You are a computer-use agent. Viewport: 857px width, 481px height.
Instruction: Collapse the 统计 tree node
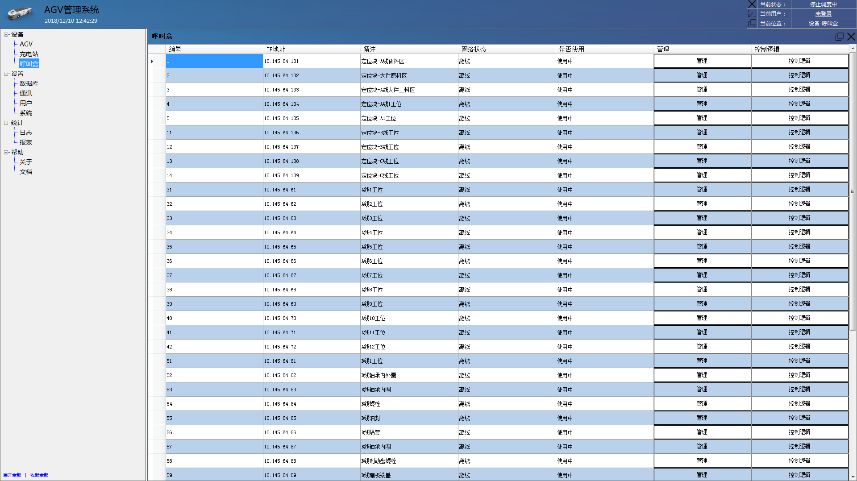pos(6,123)
